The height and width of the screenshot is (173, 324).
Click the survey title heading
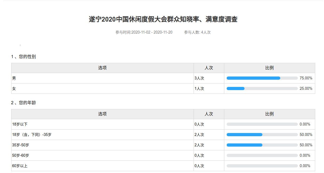tap(163, 19)
